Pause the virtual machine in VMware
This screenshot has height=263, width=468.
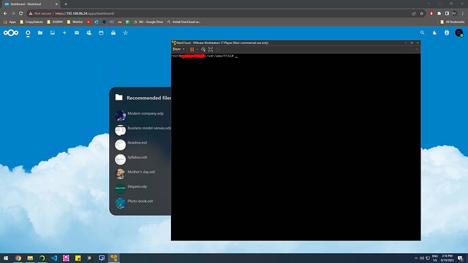pyautogui.click(x=192, y=49)
